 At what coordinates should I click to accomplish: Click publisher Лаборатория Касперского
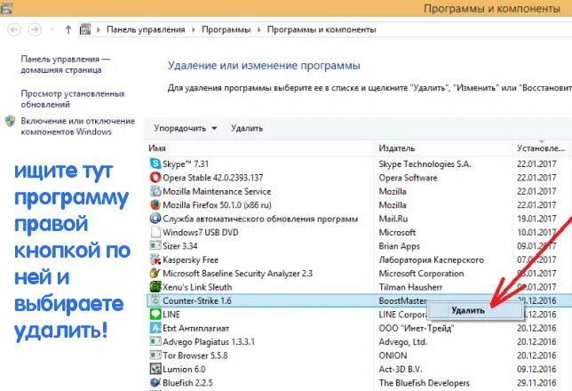tap(431, 260)
